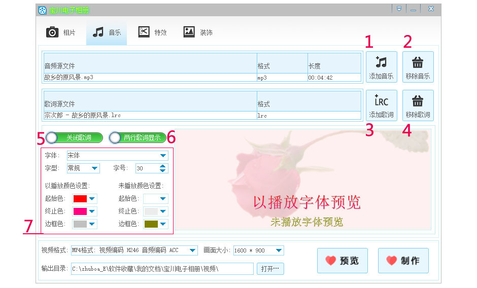This screenshot has height=288, width=477.
Task: Click the light gray unplayed 终止色 swatch
Action: point(151,211)
